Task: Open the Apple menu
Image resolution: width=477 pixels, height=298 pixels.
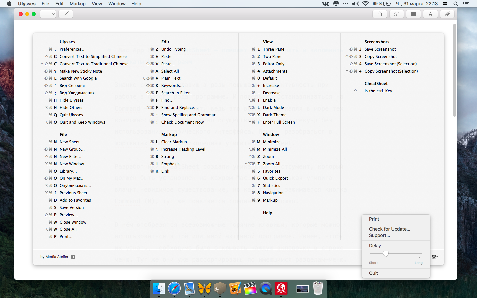Action: [9, 4]
